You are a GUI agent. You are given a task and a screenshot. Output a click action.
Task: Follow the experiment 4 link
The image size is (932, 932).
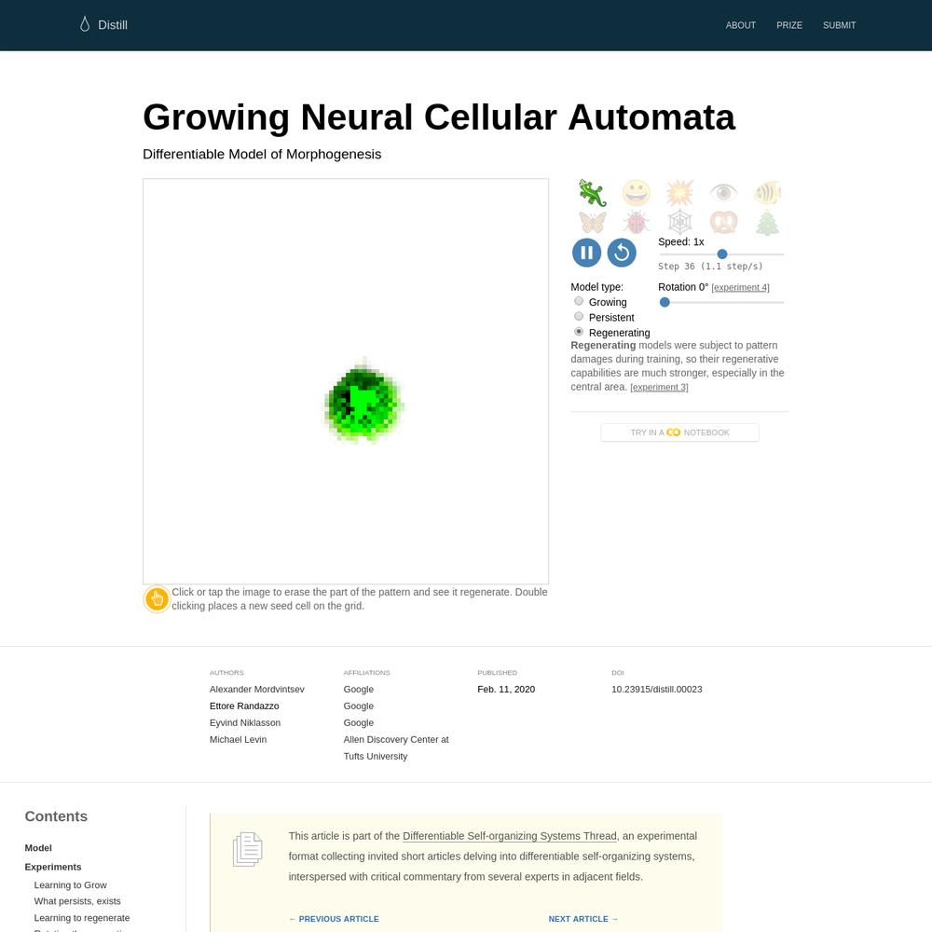(740, 288)
